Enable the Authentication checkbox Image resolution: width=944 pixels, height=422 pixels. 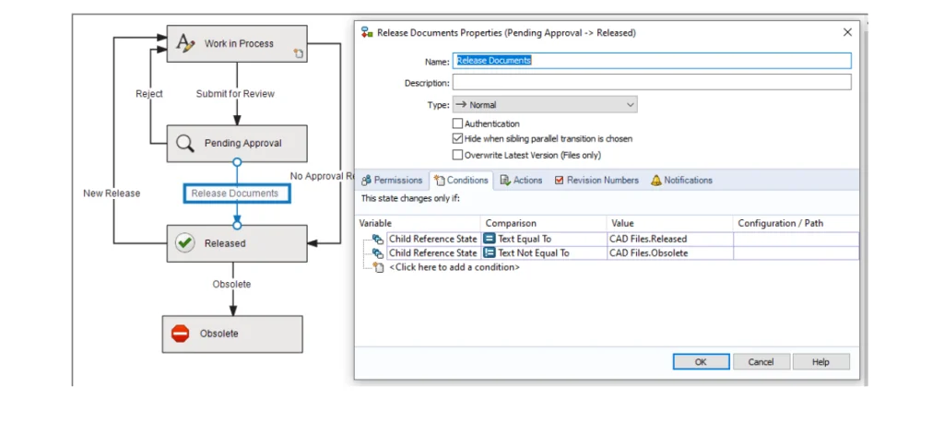457,123
